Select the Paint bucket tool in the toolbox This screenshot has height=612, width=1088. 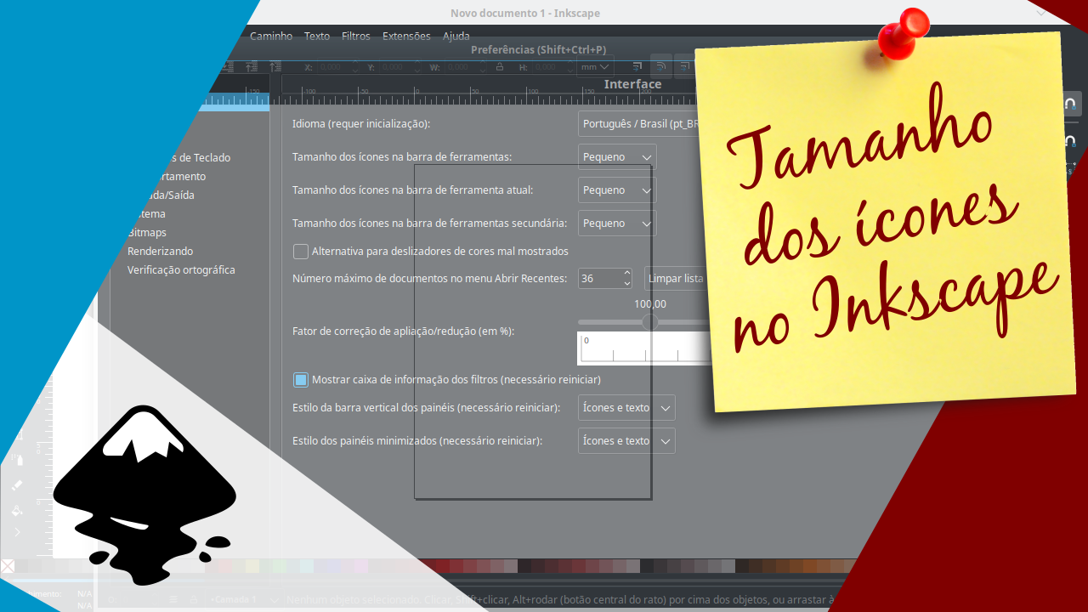(x=19, y=510)
